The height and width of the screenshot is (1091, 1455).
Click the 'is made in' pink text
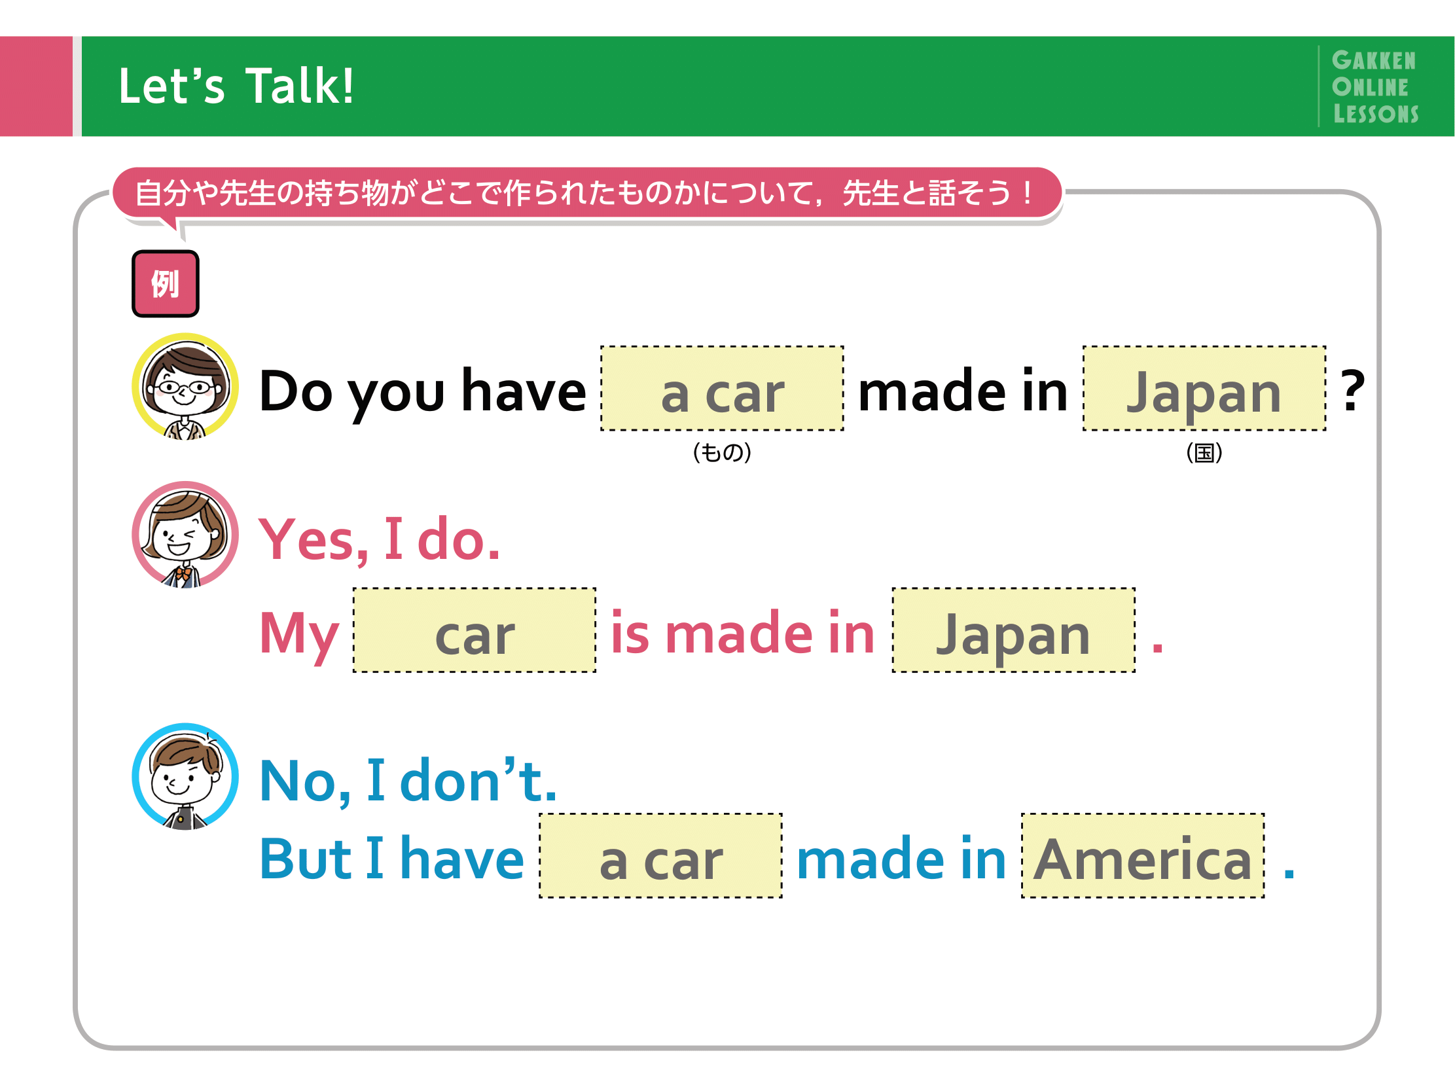click(x=743, y=633)
